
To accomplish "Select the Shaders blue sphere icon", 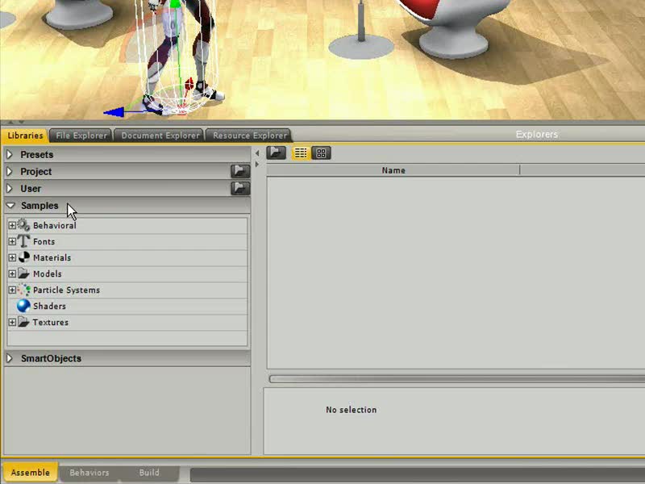I will tap(23, 306).
